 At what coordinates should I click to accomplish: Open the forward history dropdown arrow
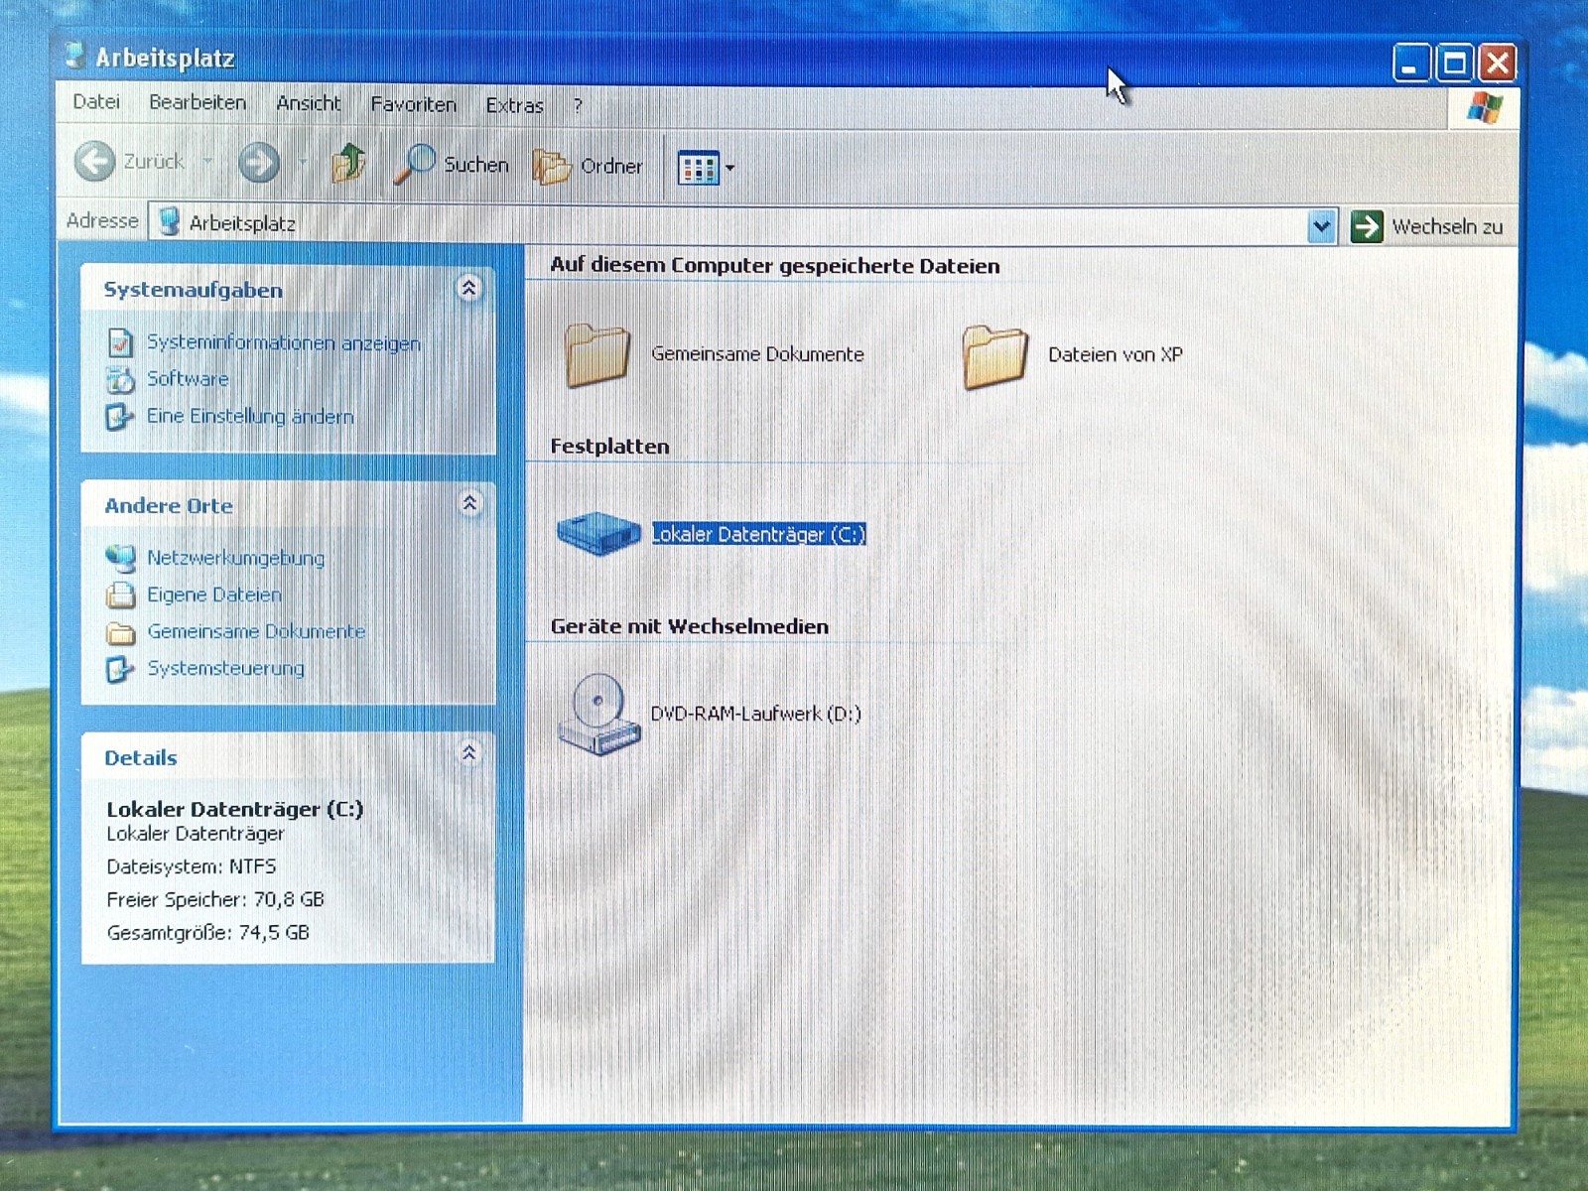pyautogui.click(x=302, y=162)
